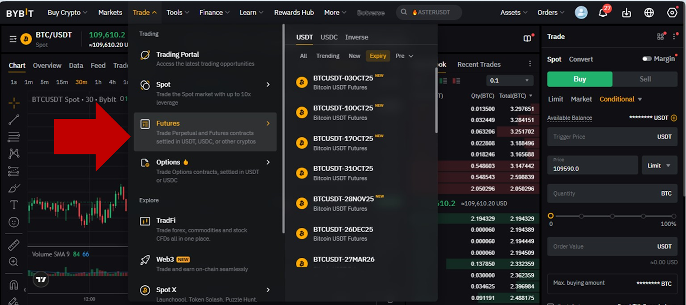Expand the Buy Crypto menu

click(67, 12)
